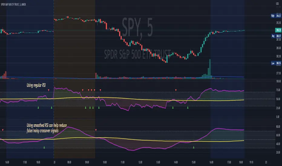Click the 0.00 level on RSI axis
Viewport: 282px width, 166px height.
[278, 117]
